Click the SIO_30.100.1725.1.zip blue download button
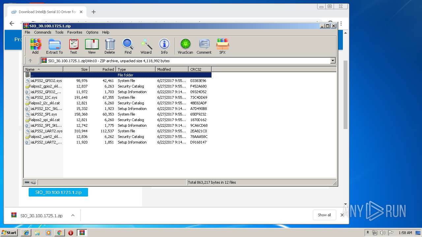Viewport: 422px width, 237px height. coord(58,192)
